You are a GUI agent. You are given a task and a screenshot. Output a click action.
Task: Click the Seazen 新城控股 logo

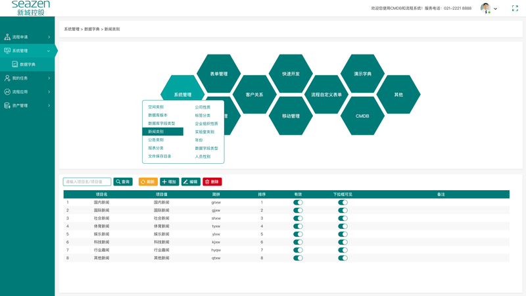tap(30, 8)
